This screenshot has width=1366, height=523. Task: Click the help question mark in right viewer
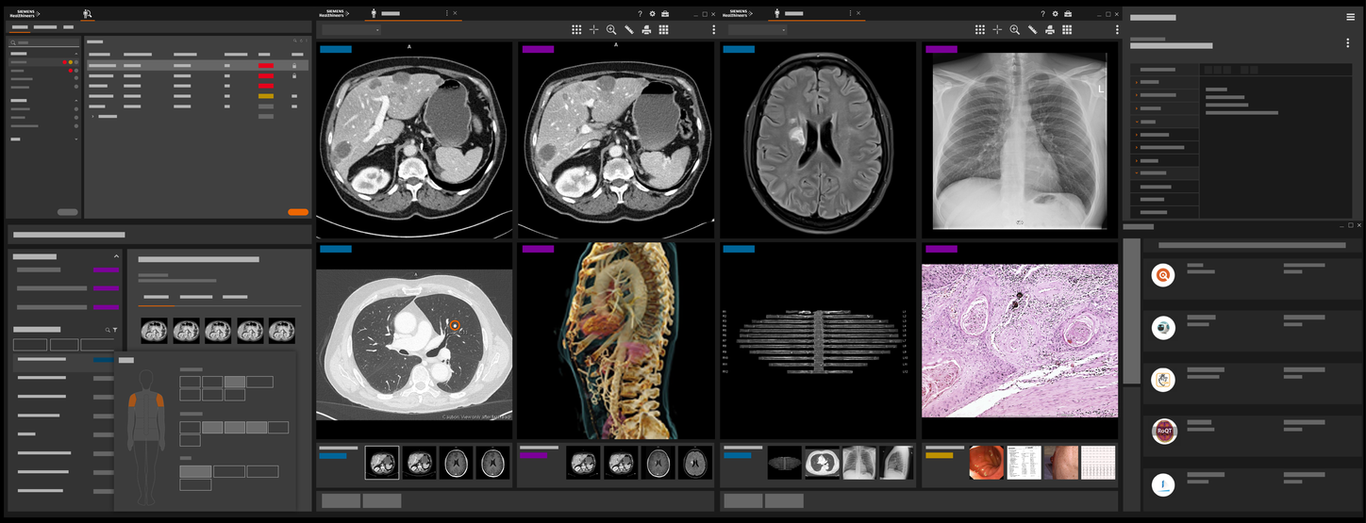pyautogui.click(x=1042, y=14)
